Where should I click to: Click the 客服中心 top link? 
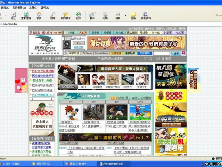(x=161, y=29)
